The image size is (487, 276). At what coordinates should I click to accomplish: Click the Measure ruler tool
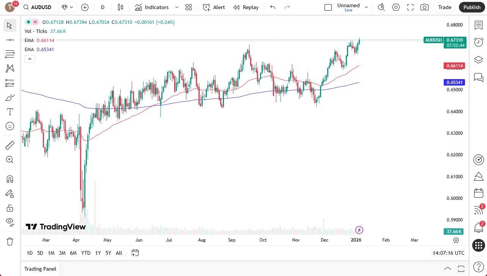[x=10, y=145]
